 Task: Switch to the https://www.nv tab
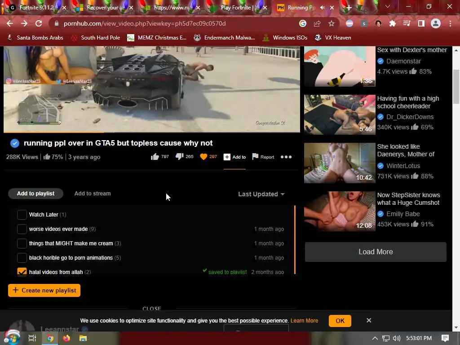(x=170, y=8)
